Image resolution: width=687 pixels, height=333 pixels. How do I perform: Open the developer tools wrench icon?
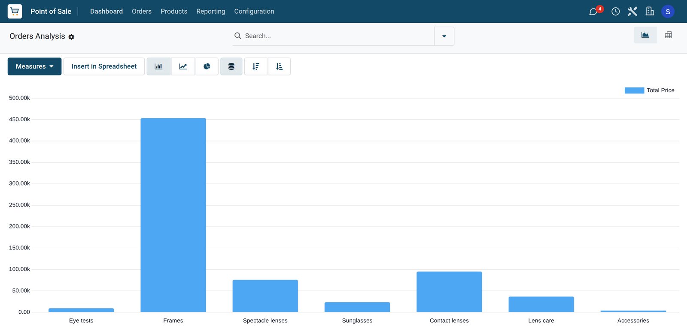click(632, 11)
